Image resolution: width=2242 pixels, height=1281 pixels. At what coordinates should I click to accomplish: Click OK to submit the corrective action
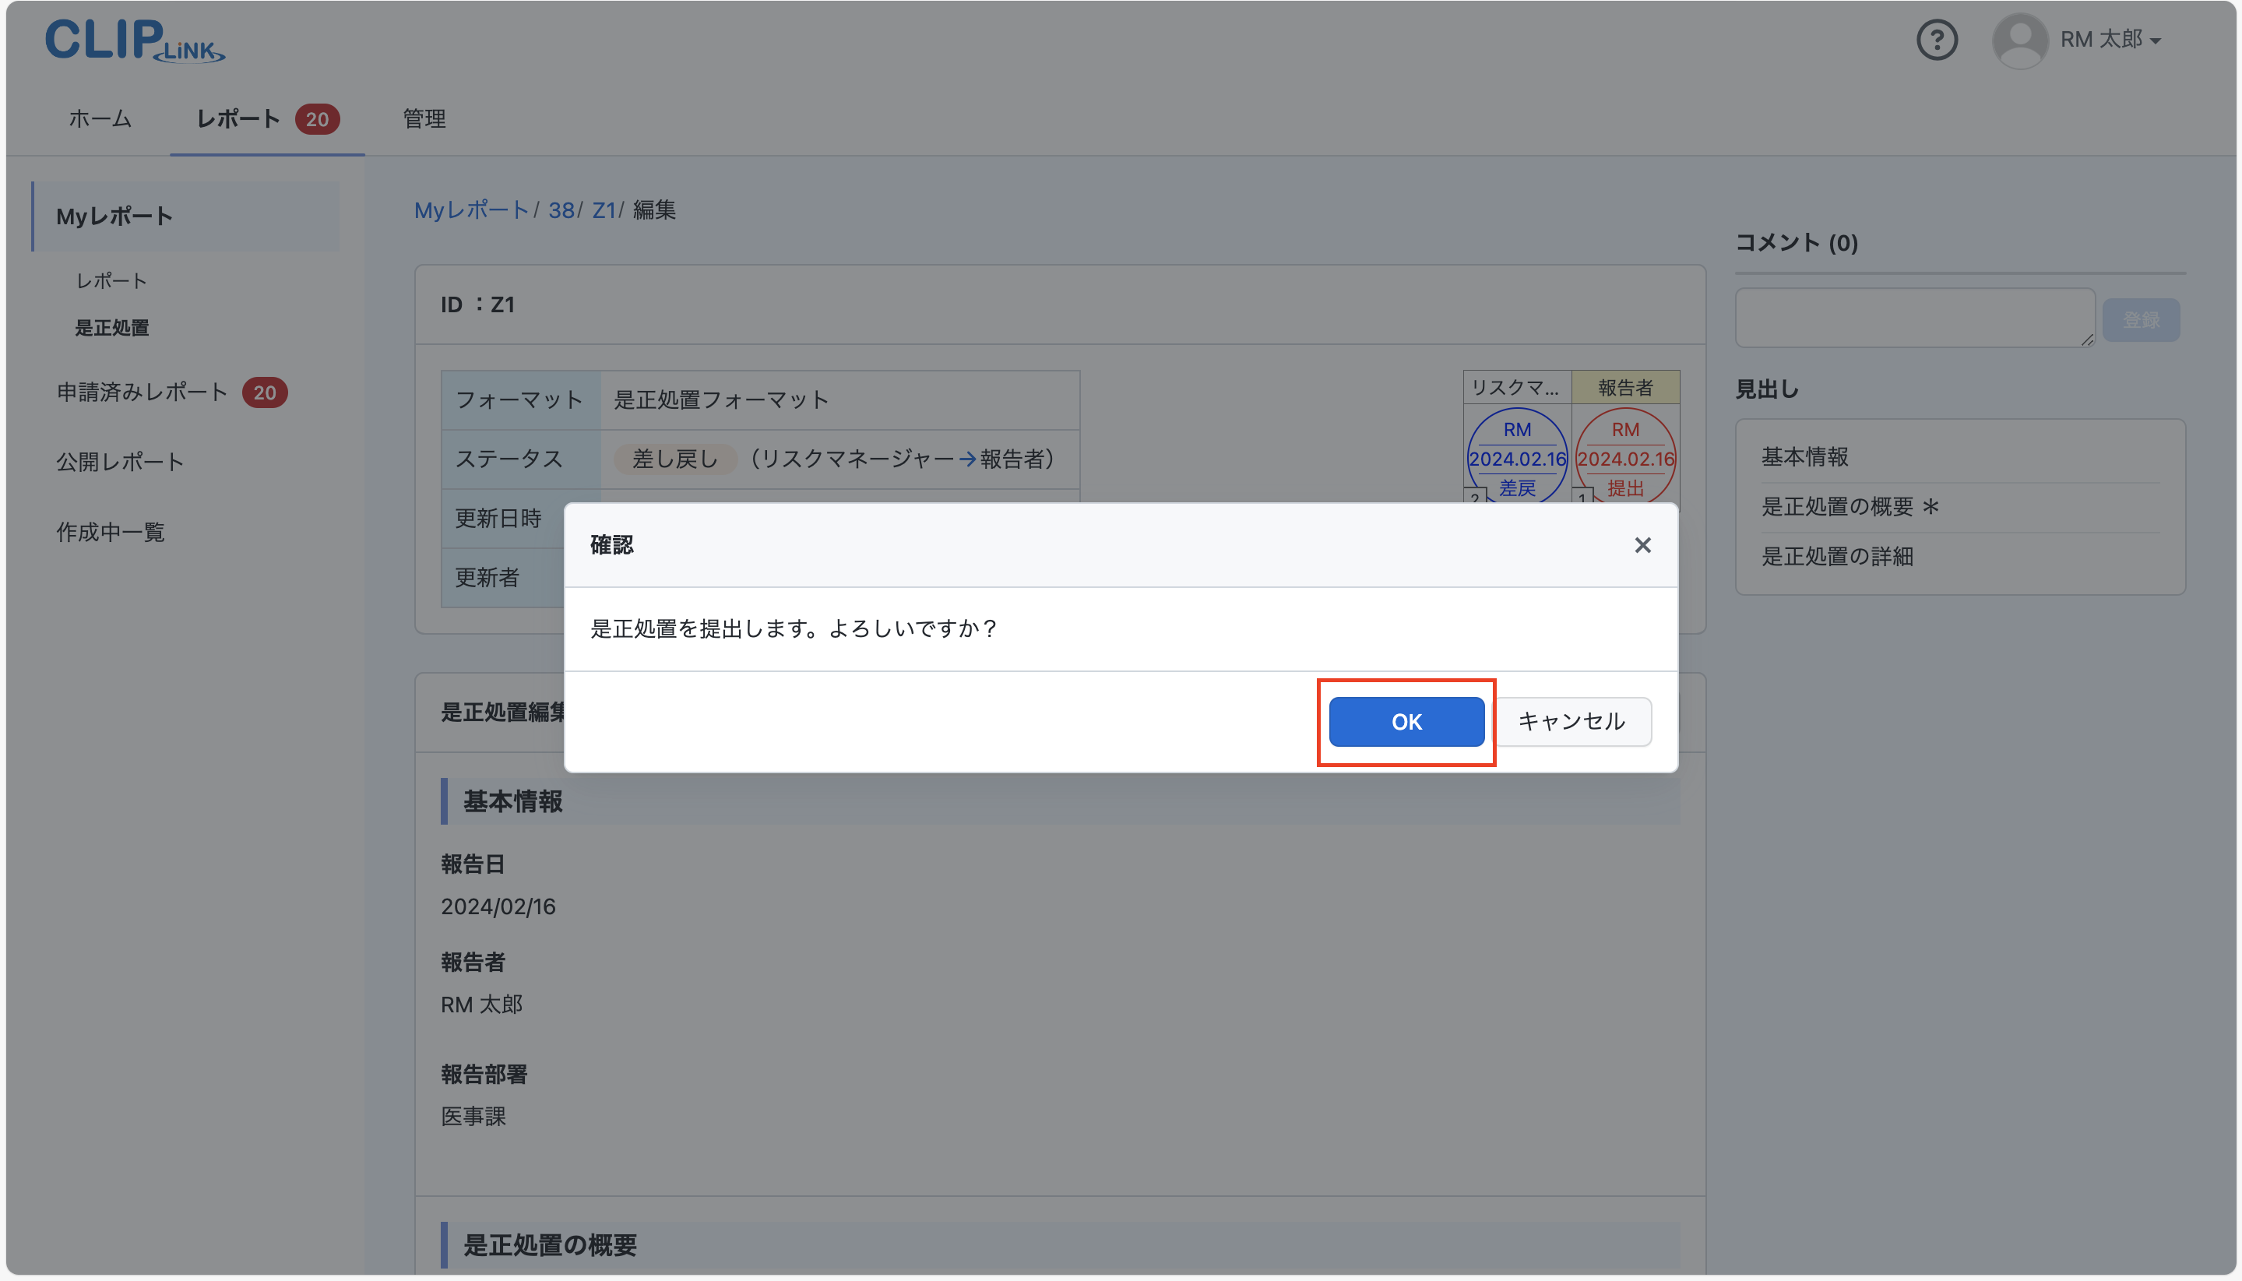pos(1404,721)
